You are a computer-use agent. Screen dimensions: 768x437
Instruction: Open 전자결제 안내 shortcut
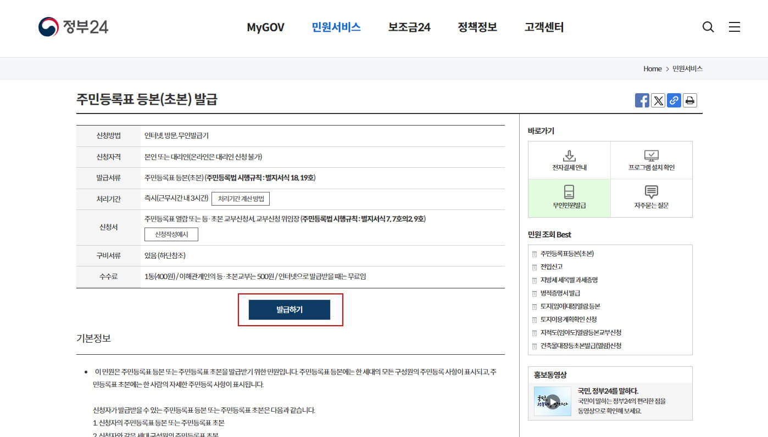[x=569, y=160]
